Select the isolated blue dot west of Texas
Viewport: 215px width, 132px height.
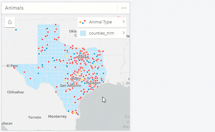[x=16, y=30]
